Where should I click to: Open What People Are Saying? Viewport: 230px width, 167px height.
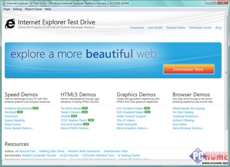[x=189, y=108]
